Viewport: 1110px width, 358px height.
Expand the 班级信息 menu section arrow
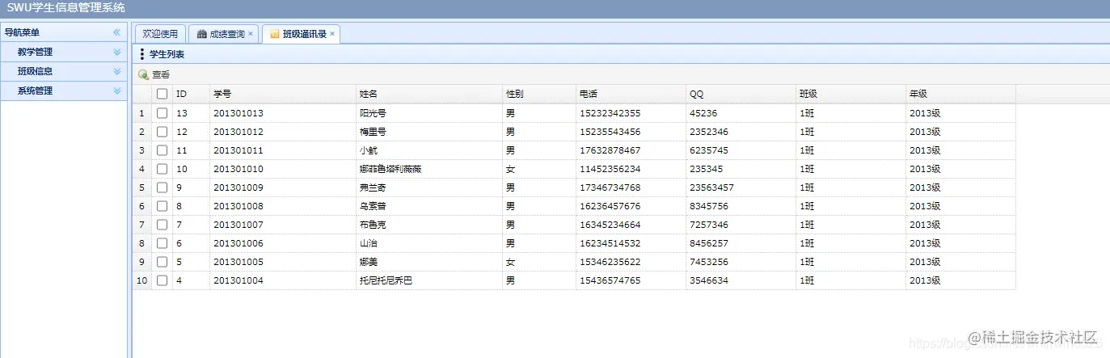pyautogui.click(x=116, y=71)
